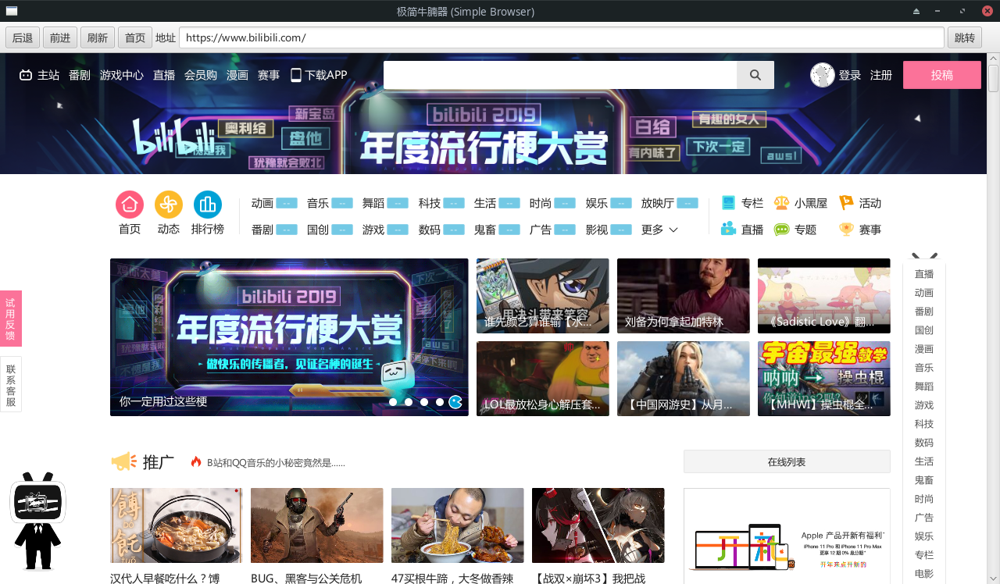The height and width of the screenshot is (584, 1000).
Task: Select 直播 in right sidebar list
Action: (924, 274)
